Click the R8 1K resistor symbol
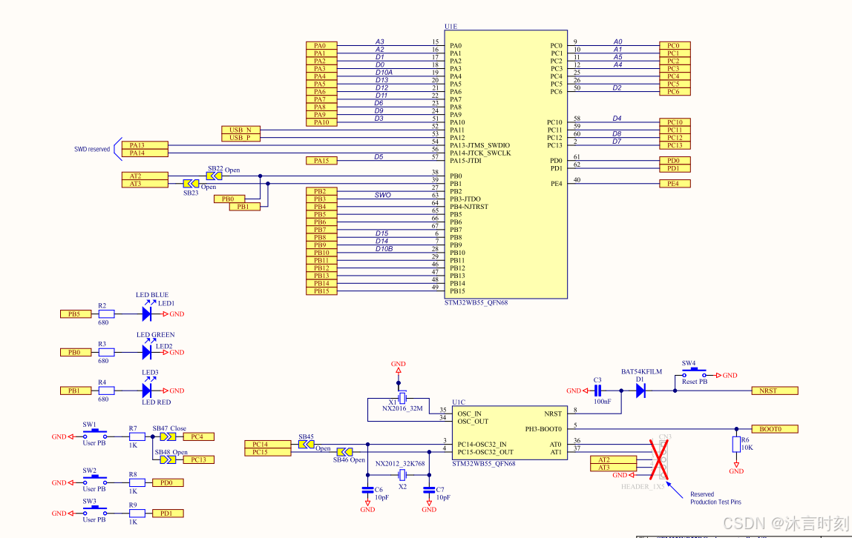 (137, 482)
